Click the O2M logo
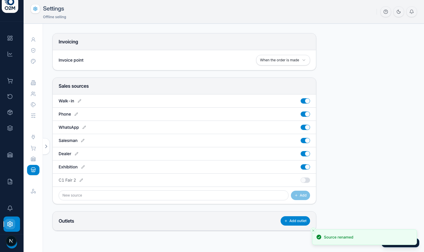 tap(10, 6)
